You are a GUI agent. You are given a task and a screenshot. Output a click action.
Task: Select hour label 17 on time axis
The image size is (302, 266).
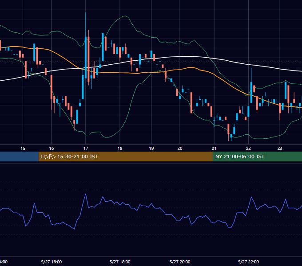86,149
